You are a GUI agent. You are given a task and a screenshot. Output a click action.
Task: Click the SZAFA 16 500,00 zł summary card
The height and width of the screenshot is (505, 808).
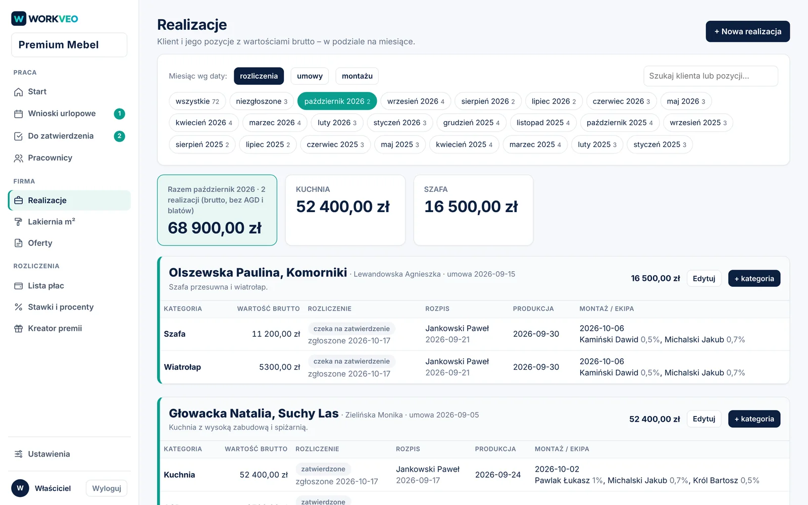coord(473,210)
